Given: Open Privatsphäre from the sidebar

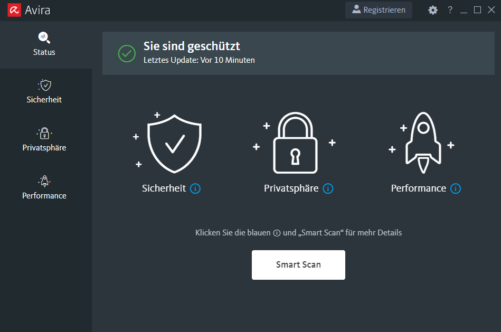Looking at the screenshot, I should click(44, 139).
